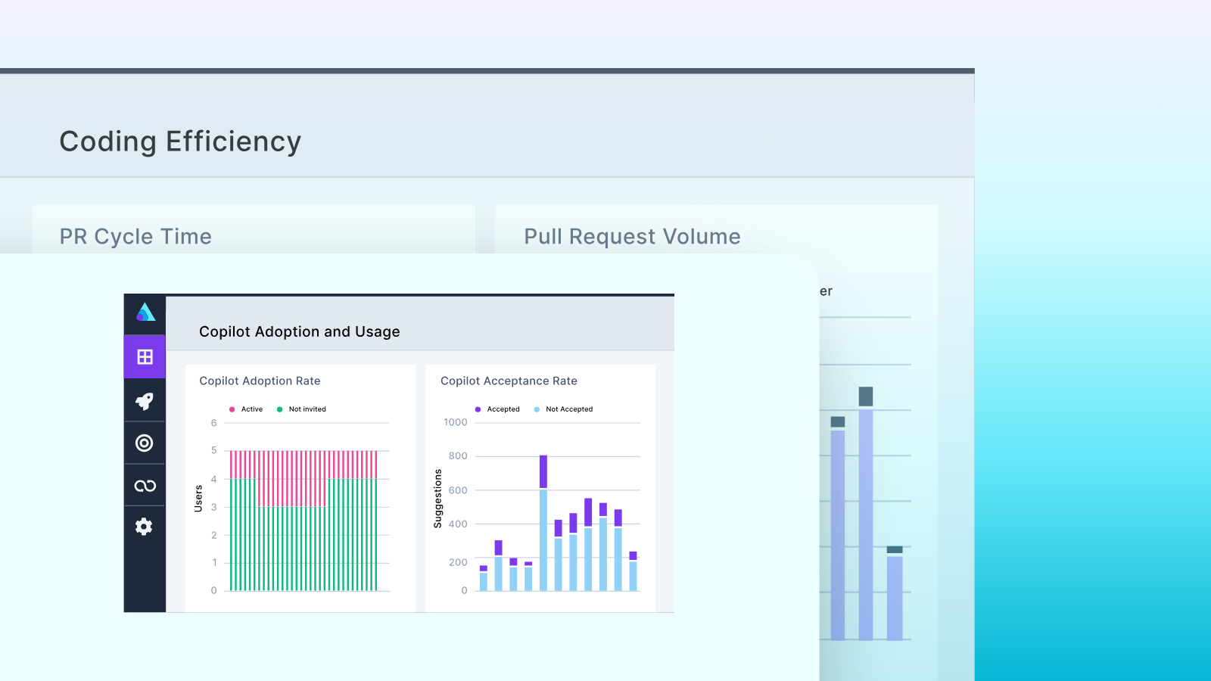Select the rocket icon in sidebar

[x=145, y=400]
